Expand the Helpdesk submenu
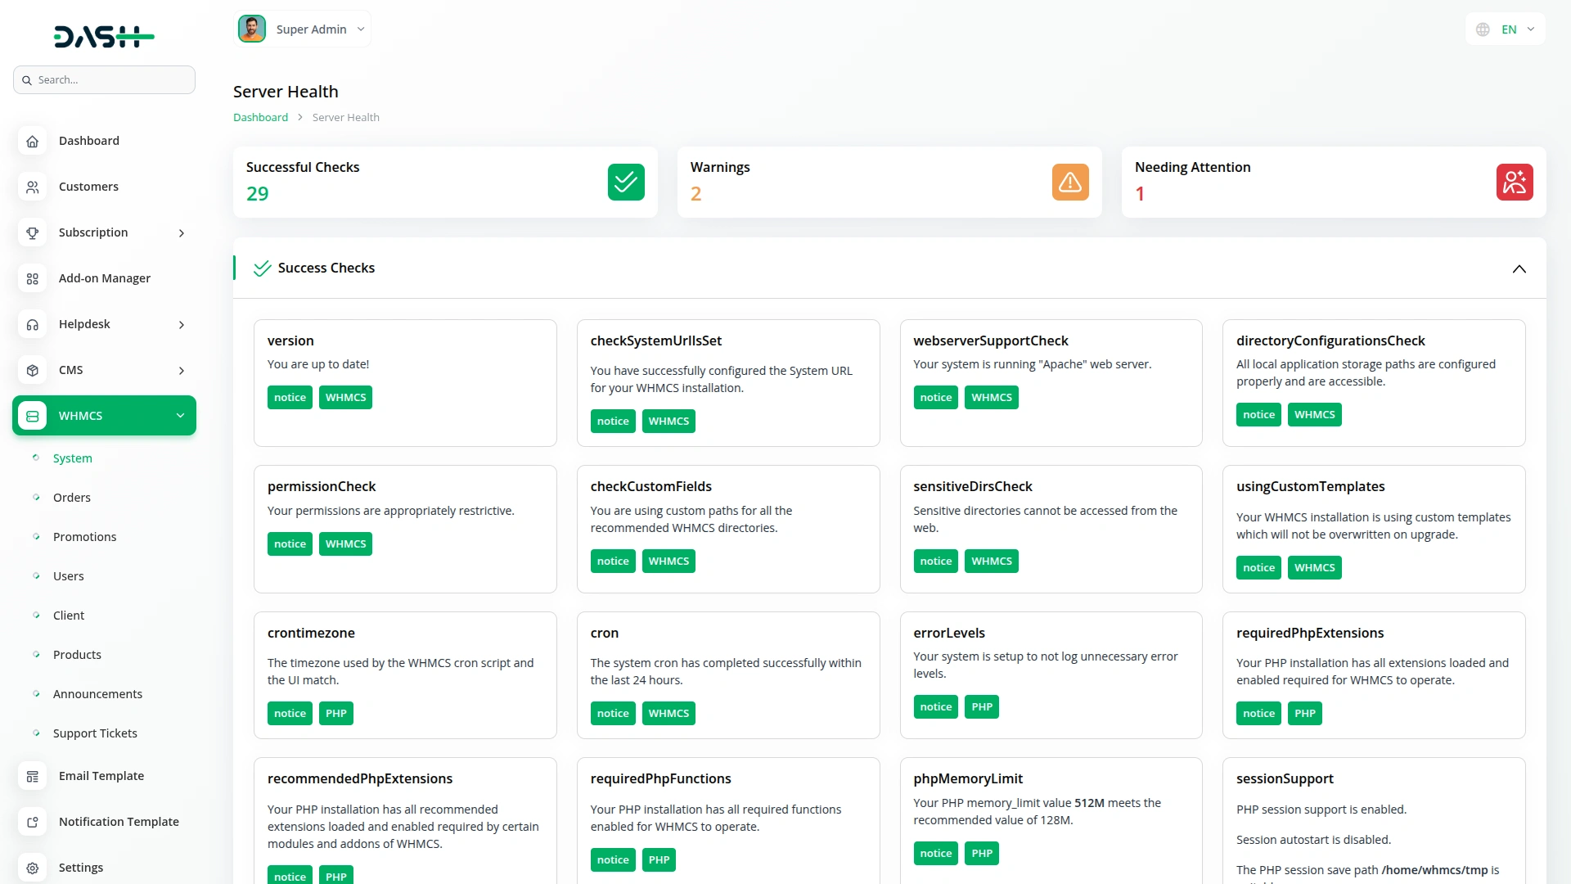Viewport: 1571px width, 884px height. point(182,325)
